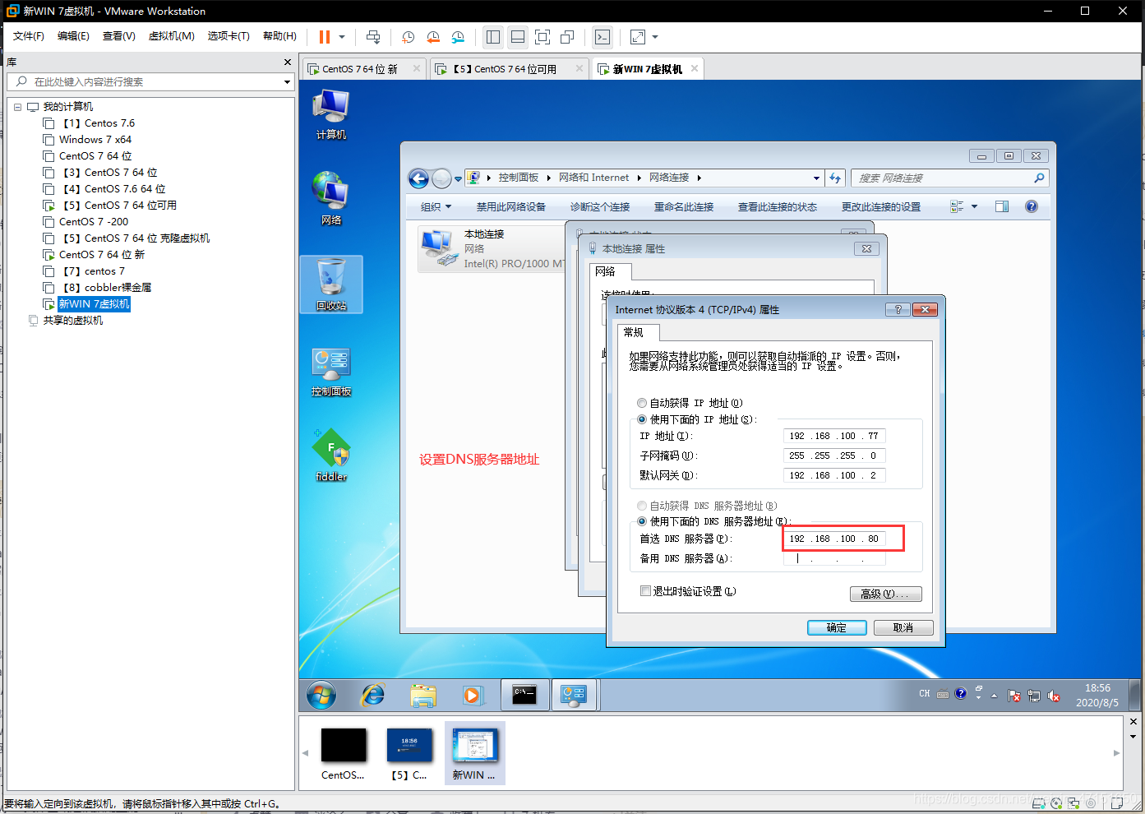1145x814 pixels.
Task: Collapse 我的计算机 tree node
Action: 17,107
